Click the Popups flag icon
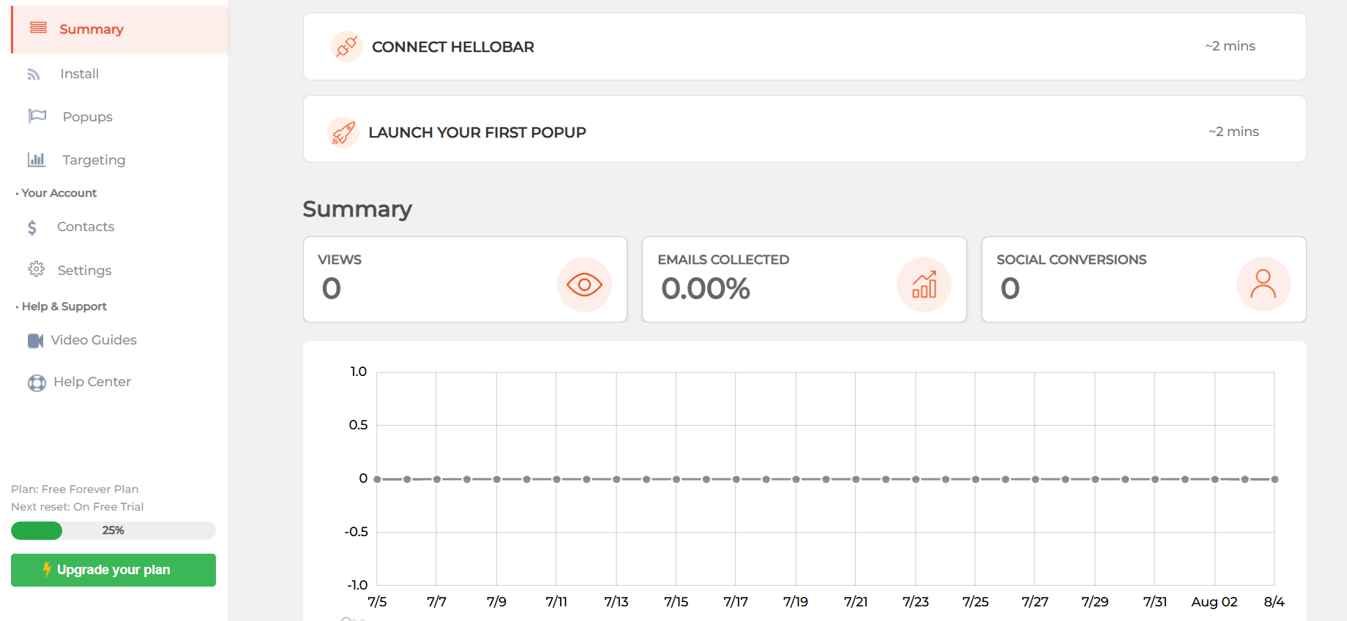Image resolution: width=1347 pixels, height=621 pixels. click(x=37, y=116)
